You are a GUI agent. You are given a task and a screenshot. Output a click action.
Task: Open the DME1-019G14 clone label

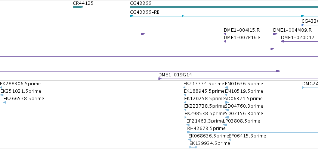pos(175,75)
